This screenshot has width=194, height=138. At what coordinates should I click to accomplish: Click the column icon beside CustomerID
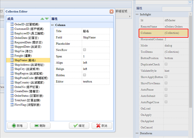tap(12, 29)
